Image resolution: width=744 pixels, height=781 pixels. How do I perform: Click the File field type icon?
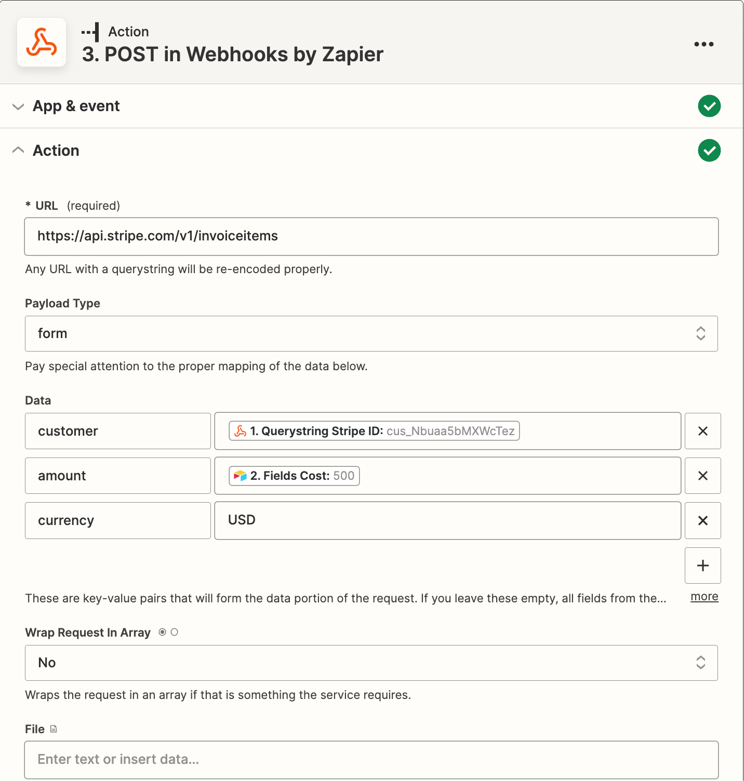[54, 729]
